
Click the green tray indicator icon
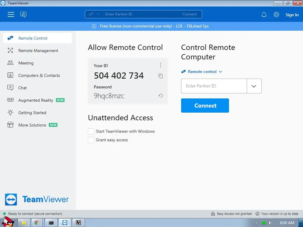coord(264,223)
